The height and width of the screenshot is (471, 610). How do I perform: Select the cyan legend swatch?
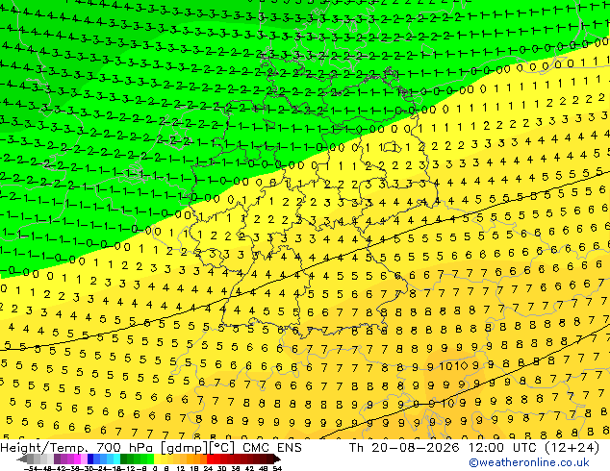(116, 459)
